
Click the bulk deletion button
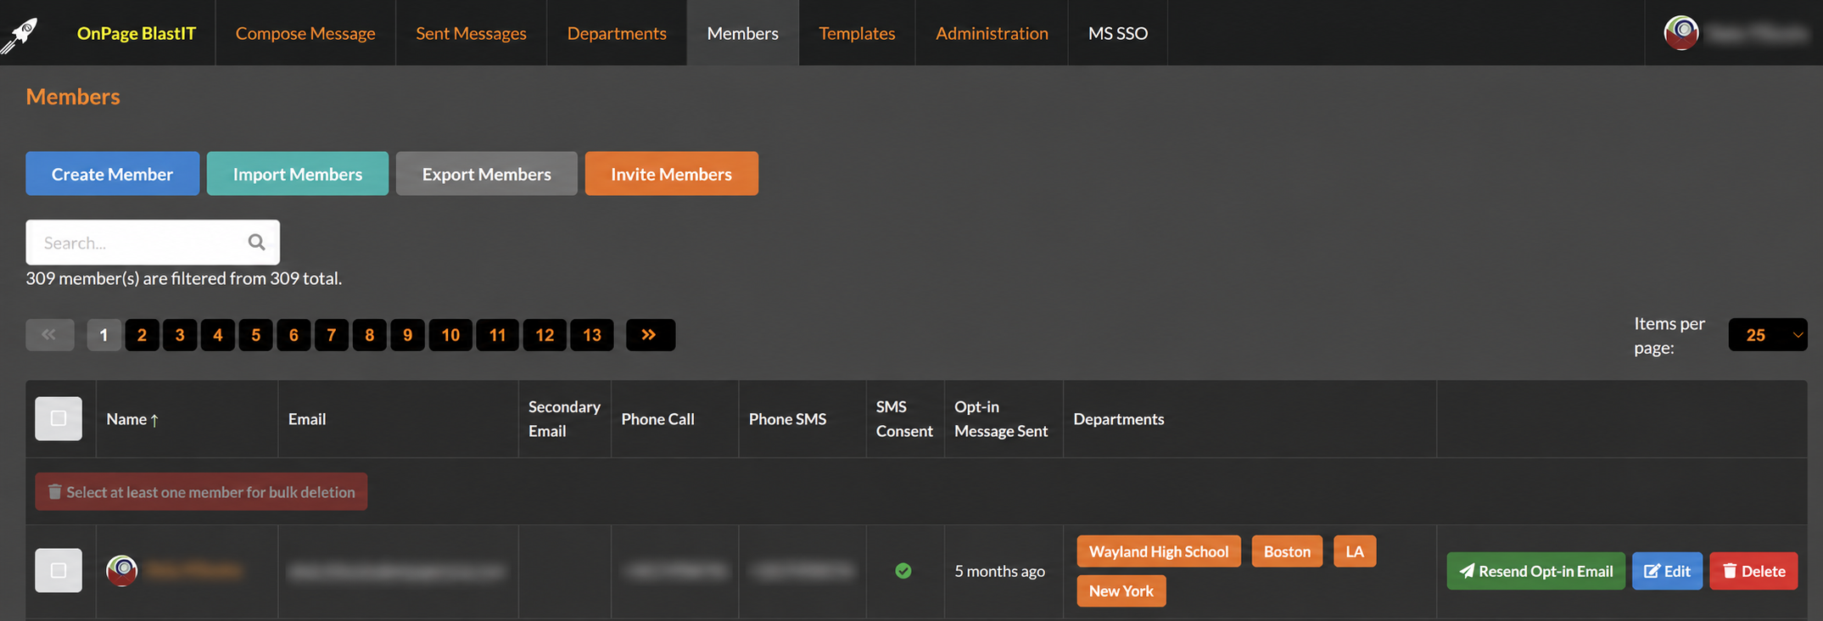tap(201, 492)
